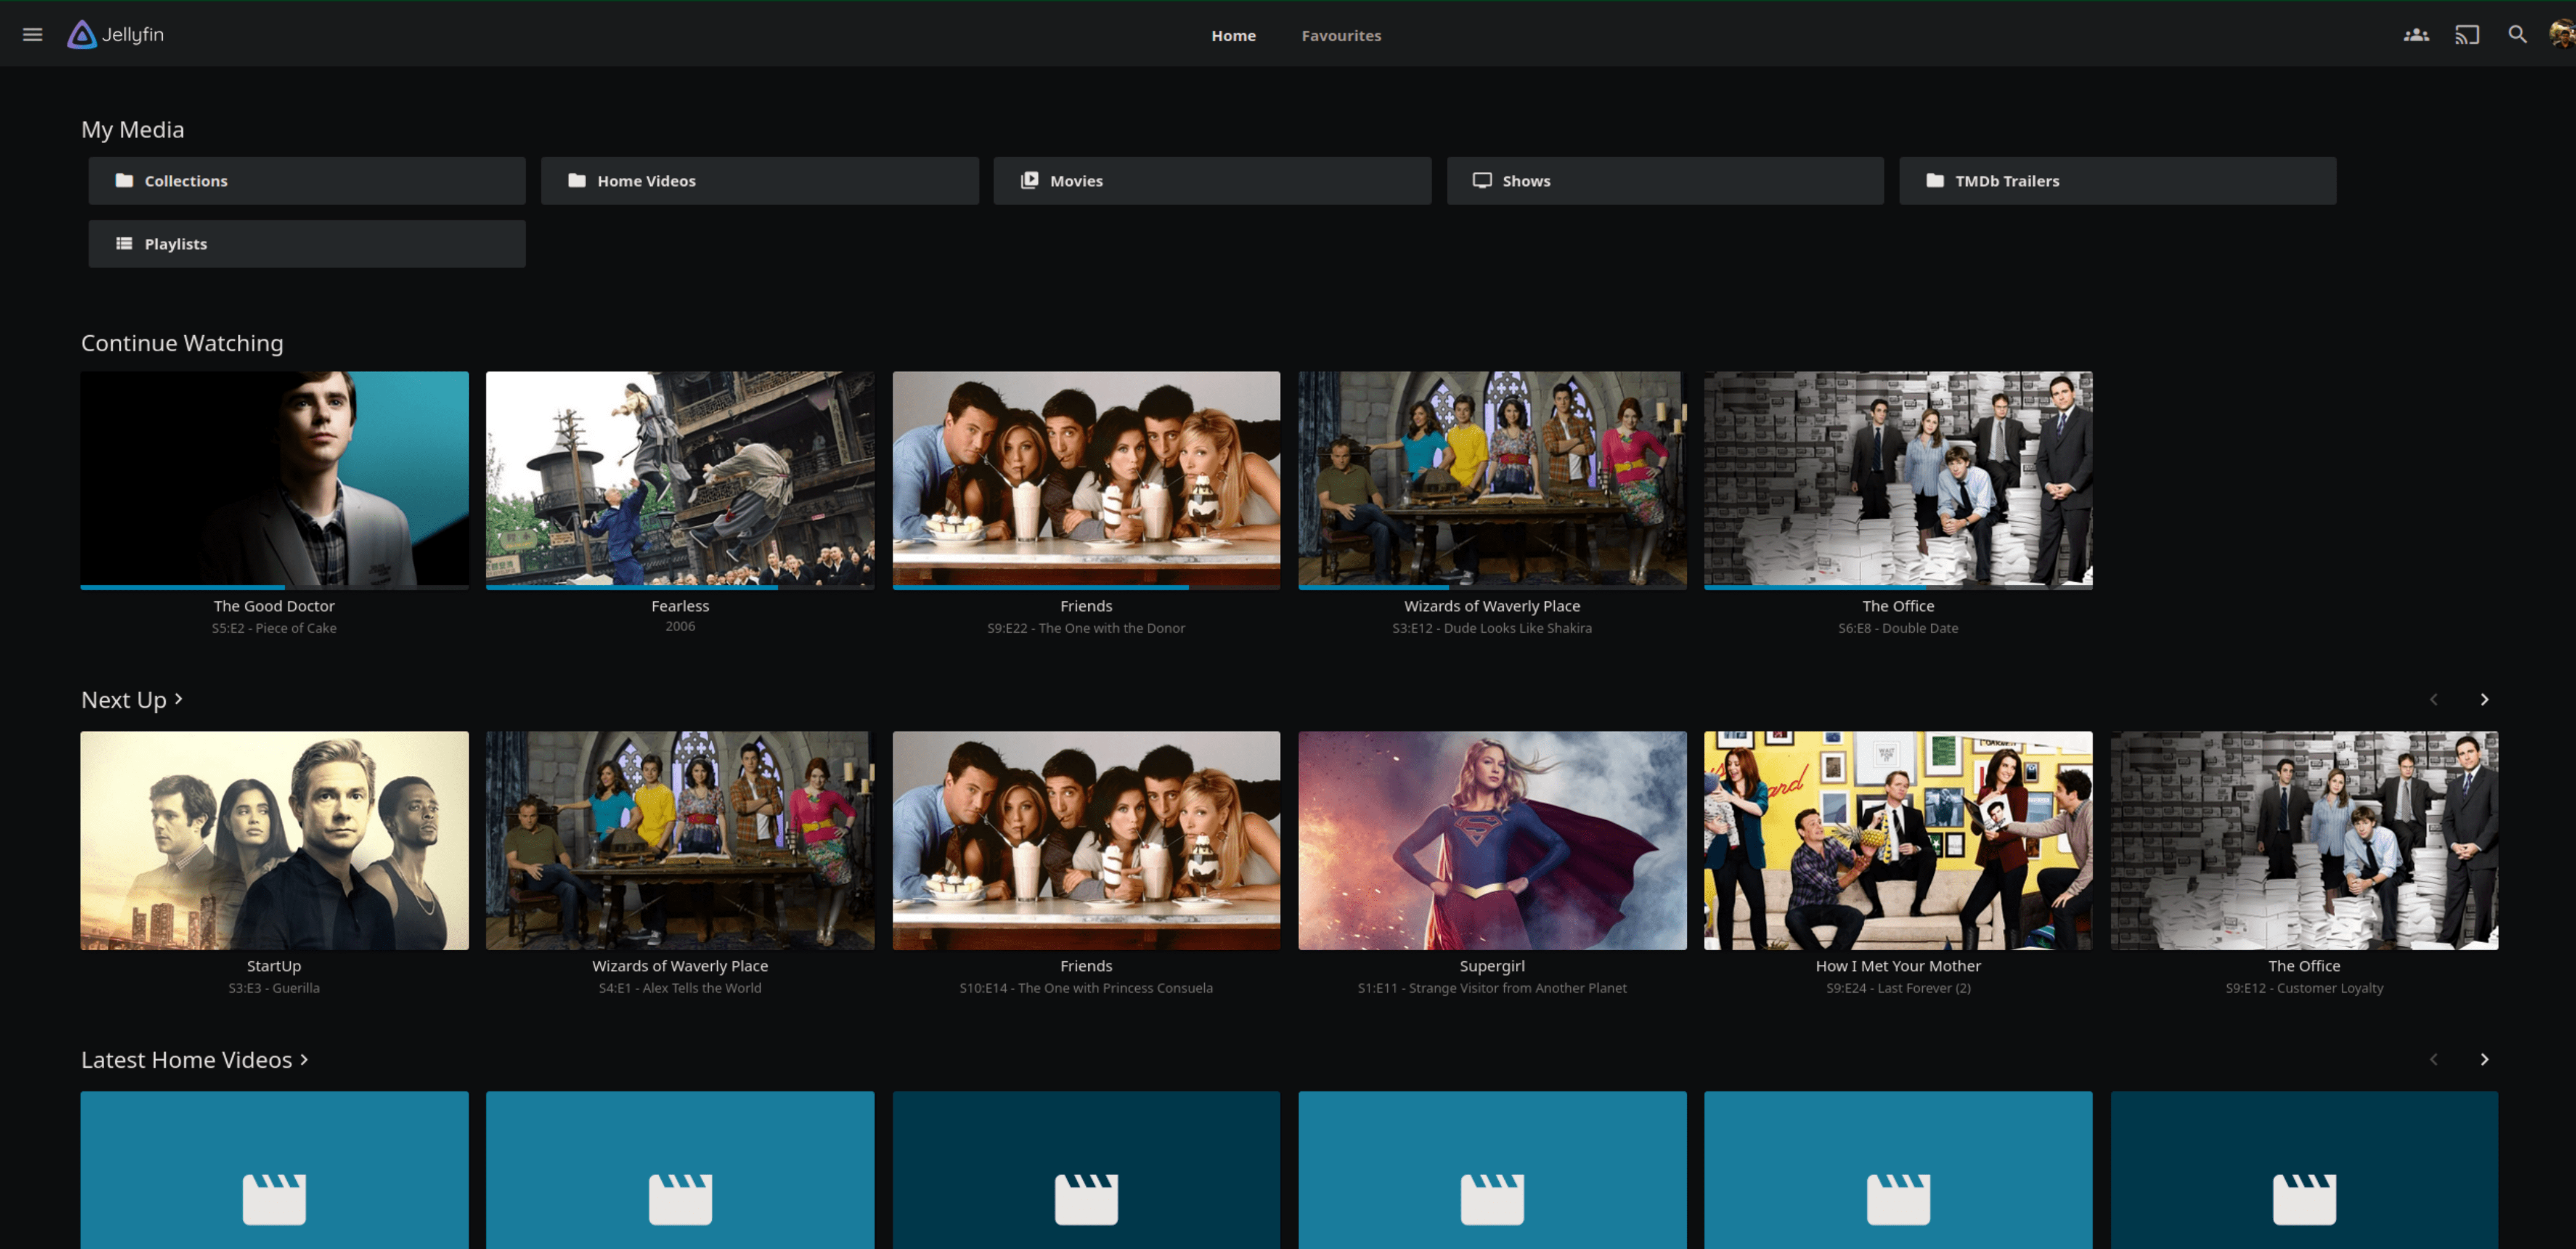The height and width of the screenshot is (1249, 2576).
Task: Open the Movies library
Action: coord(1212,181)
